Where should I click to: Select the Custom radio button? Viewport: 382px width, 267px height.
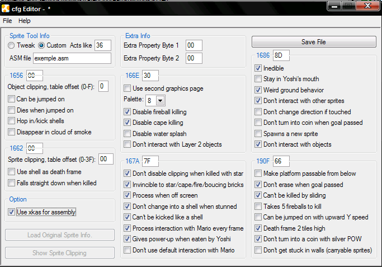pos(41,45)
